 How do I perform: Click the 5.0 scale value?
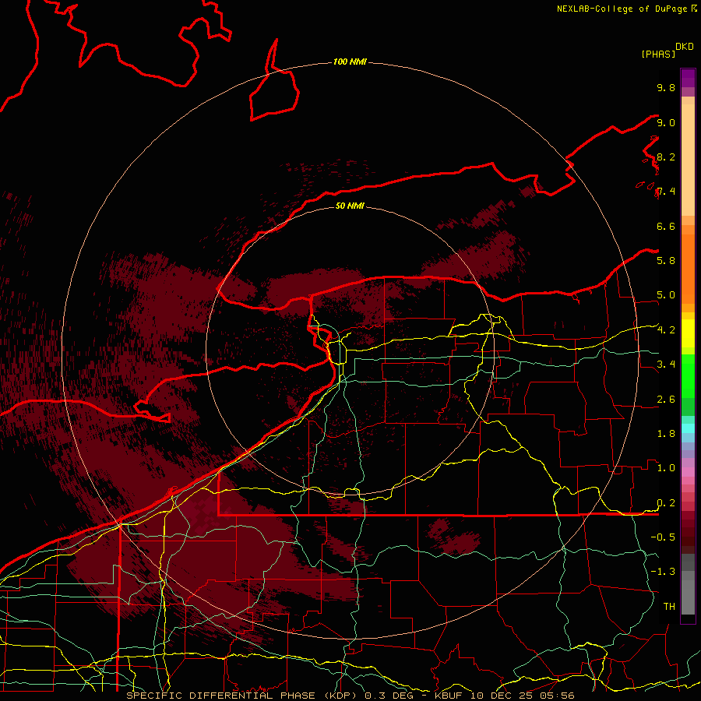pos(666,295)
